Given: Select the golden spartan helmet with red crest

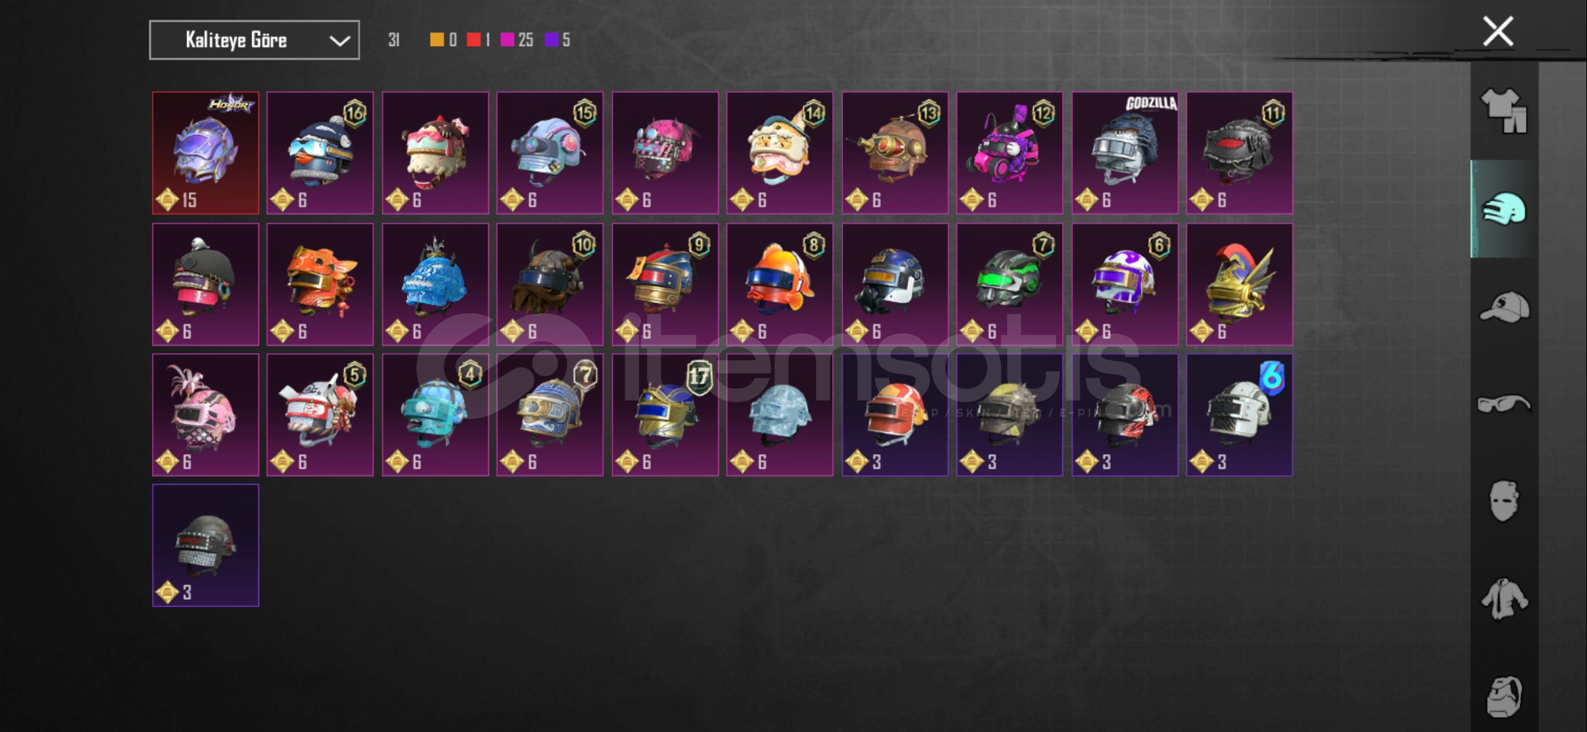Looking at the screenshot, I should 1239,285.
